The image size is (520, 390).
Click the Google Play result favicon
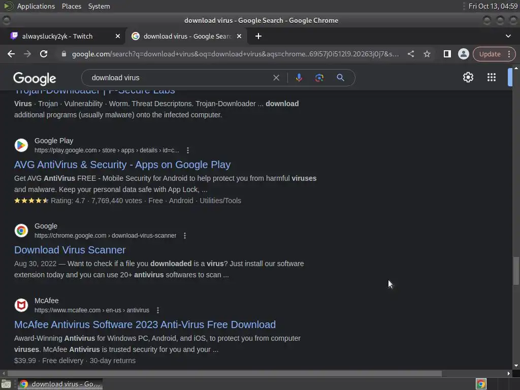tap(21, 145)
